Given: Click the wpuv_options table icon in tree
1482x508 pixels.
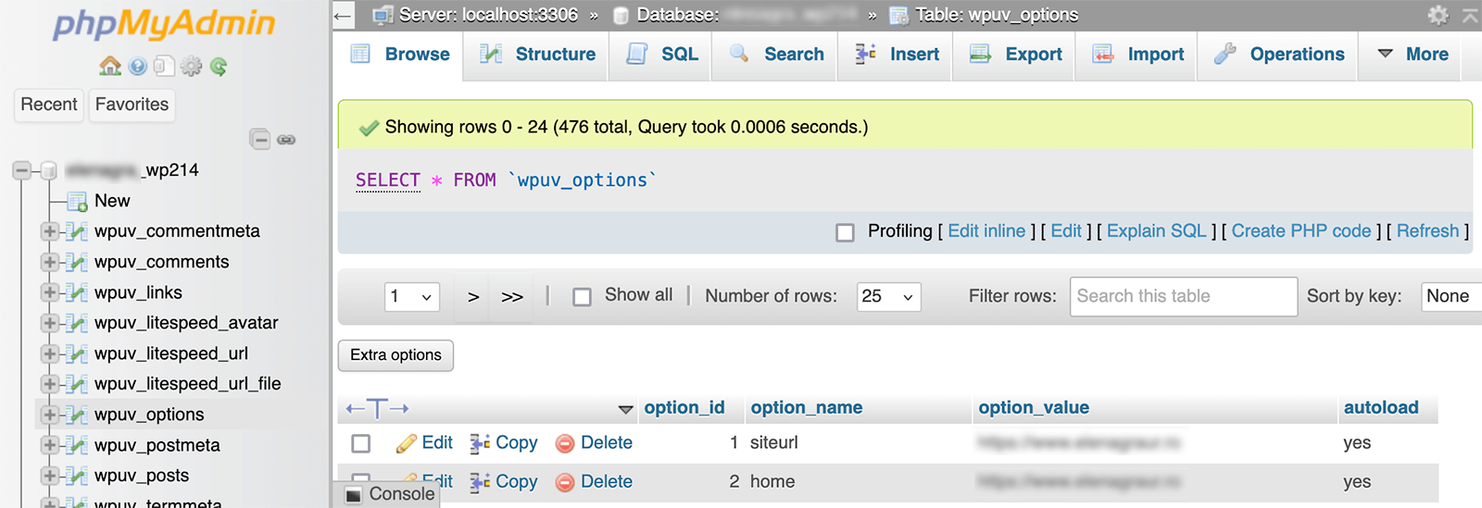Looking at the screenshot, I should pos(79,415).
